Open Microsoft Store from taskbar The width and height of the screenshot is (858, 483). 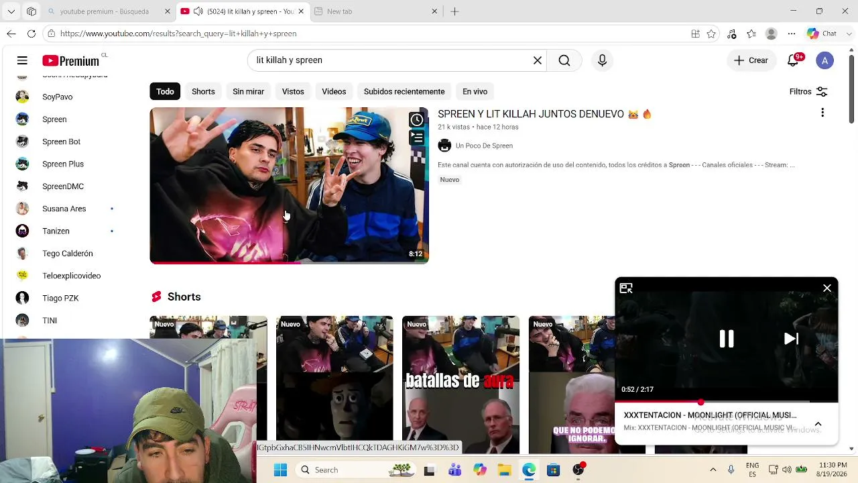554,470
